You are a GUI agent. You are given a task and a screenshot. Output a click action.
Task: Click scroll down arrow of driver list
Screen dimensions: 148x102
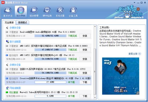coord(95,98)
